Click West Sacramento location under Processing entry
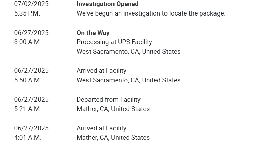 click(x=128, y=52)
